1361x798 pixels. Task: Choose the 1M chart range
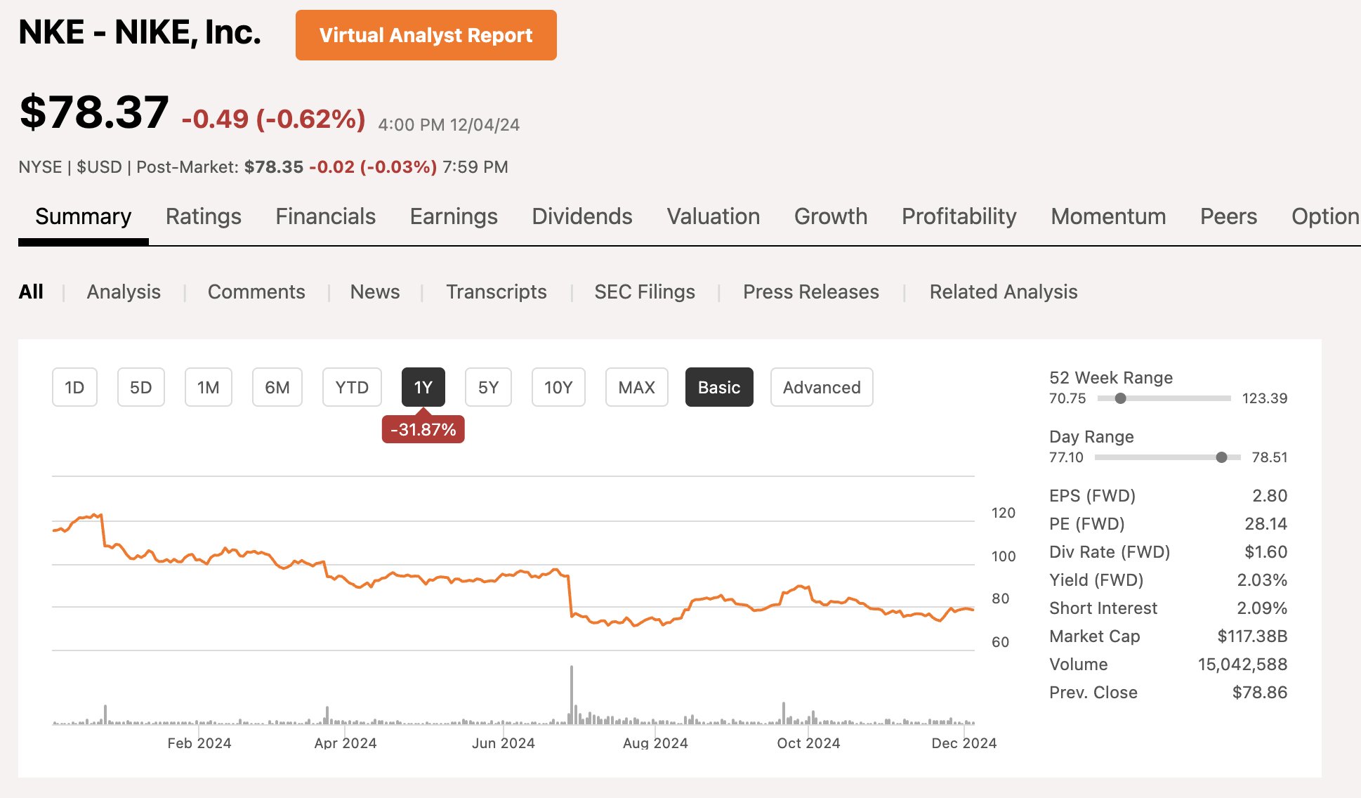(x=208, y=387)
